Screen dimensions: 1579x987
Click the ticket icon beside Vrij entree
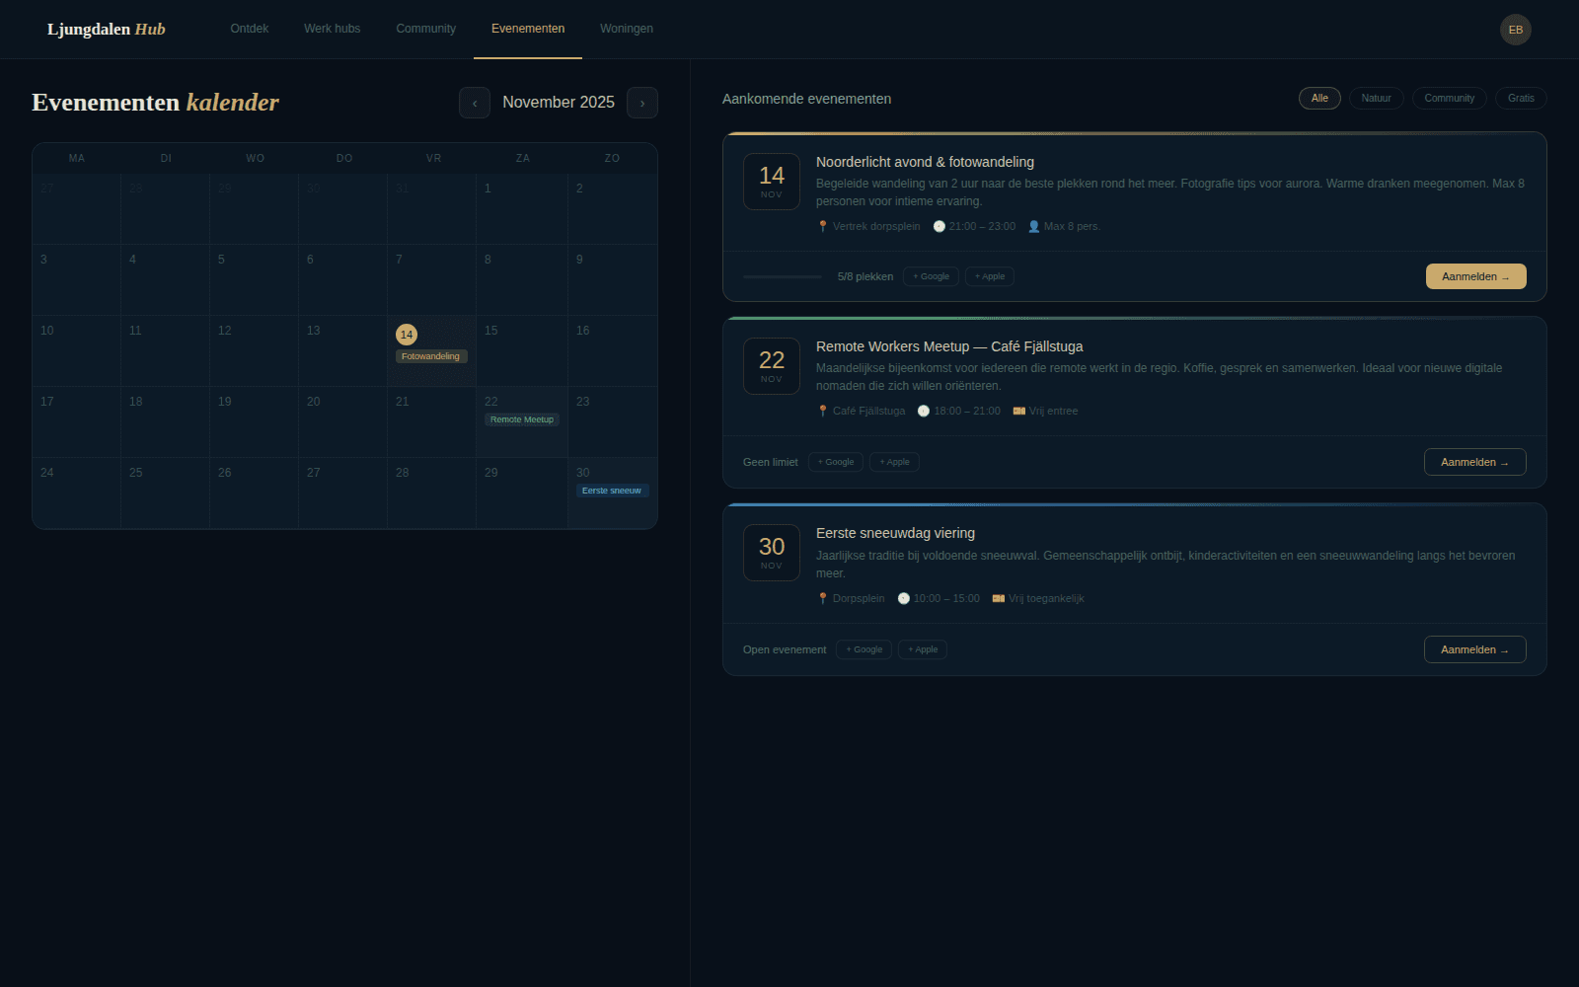pos(1019,411)
